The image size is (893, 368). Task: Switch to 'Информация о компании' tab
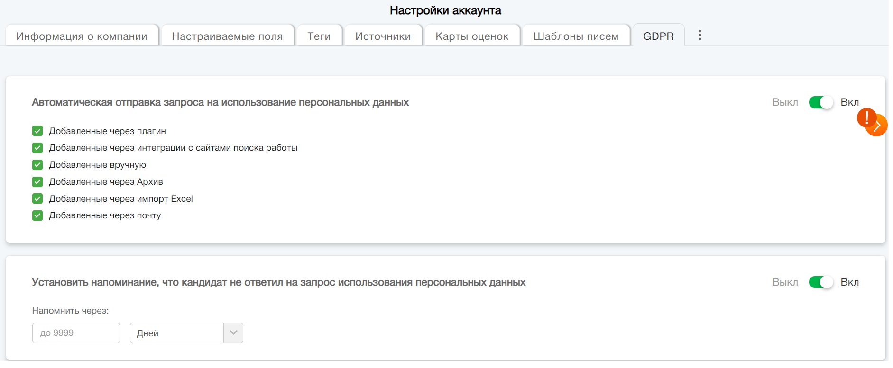pos(82,36)
